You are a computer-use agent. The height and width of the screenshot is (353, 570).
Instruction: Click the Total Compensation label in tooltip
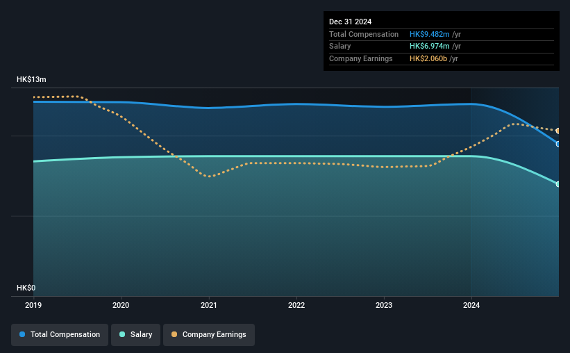click(364, 34)
